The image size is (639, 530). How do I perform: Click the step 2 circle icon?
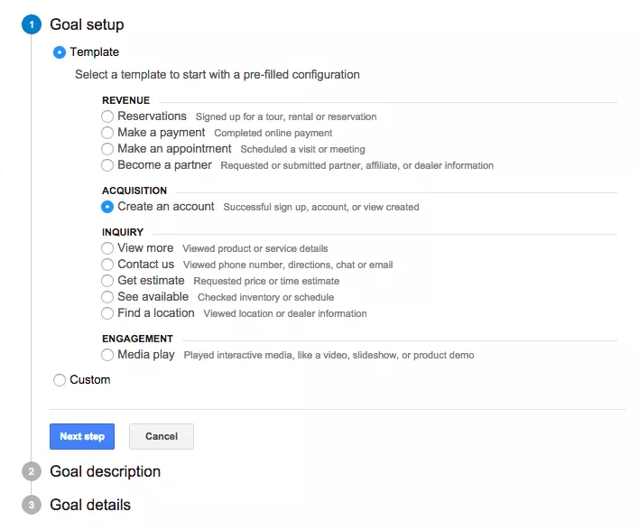pyautogui.click(x=32, y=472)
